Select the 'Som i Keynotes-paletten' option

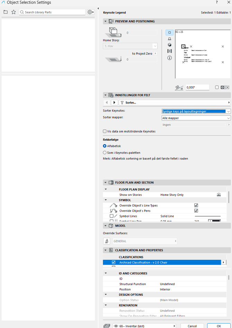tap(105, 153)
